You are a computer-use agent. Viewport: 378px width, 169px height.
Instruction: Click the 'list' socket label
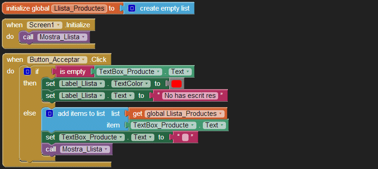pos(116,114)
